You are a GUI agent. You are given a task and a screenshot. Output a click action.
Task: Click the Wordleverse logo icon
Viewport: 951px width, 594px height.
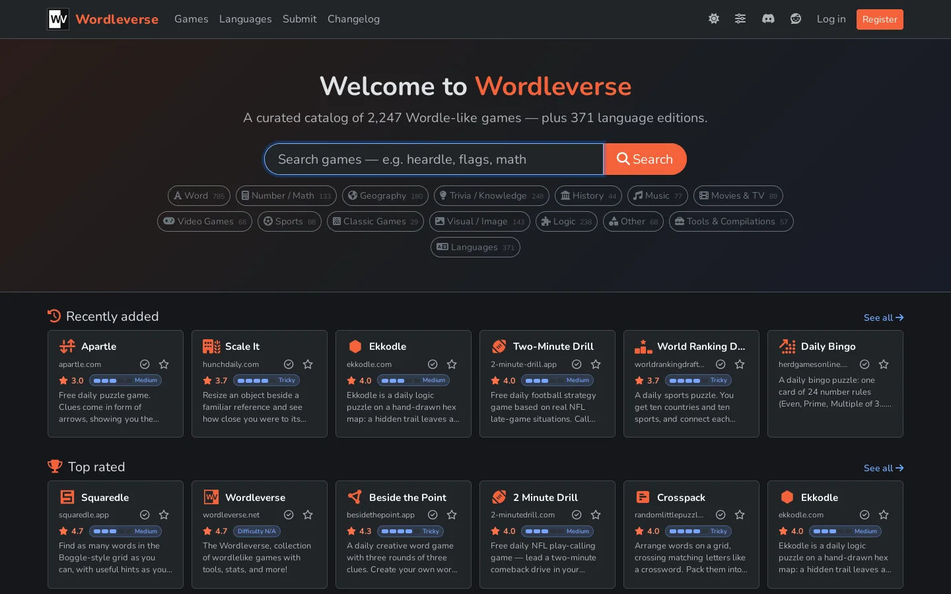58,19
